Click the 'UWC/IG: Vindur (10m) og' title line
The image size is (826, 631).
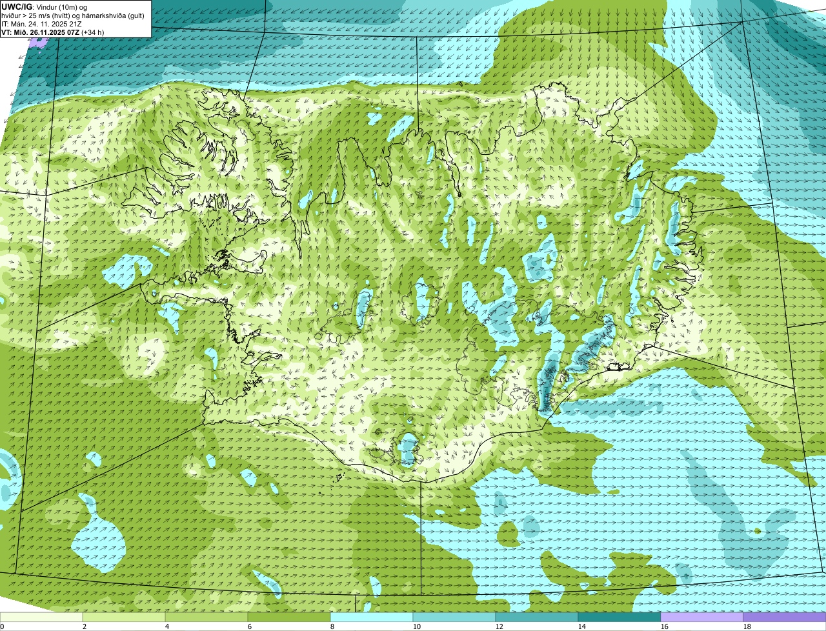point(45,6)
